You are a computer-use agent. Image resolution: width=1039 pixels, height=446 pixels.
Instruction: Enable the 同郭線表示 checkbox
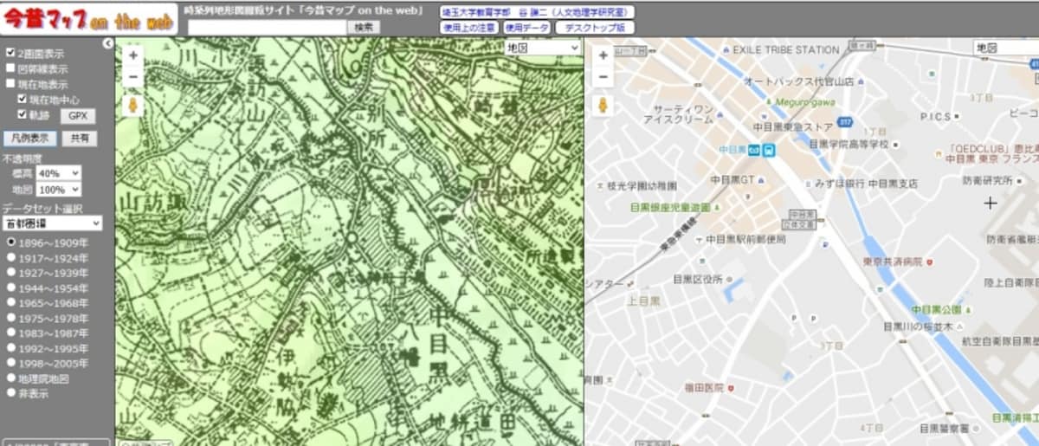pos(10,68)
